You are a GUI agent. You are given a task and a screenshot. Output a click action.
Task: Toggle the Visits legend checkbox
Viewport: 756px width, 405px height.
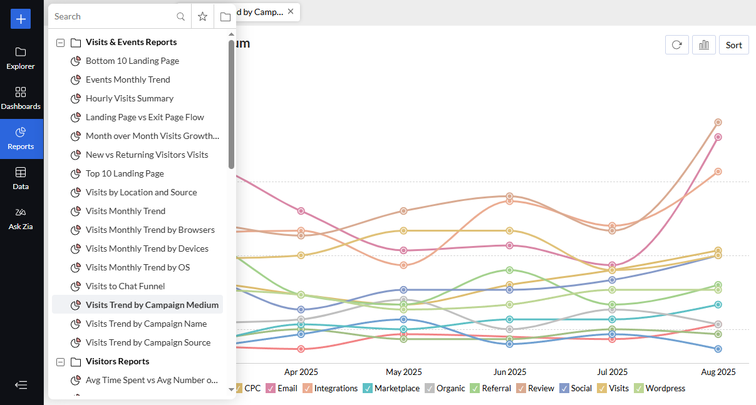click(x=601, y=388)
